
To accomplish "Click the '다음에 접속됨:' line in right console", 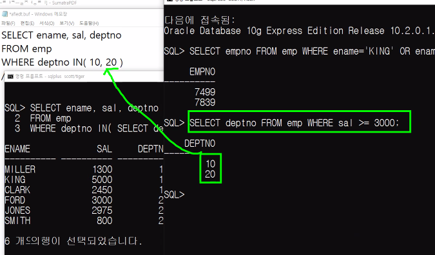I will 200,20.
